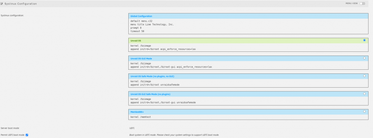Select Unraid OS GUI Safe Mode radio button

(364, 94)
